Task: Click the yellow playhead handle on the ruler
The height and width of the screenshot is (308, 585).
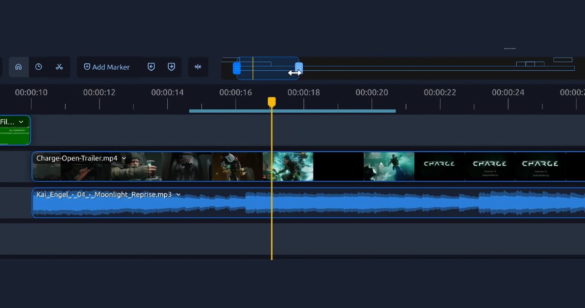Action: pyautogui.click(x=272, y=102)
